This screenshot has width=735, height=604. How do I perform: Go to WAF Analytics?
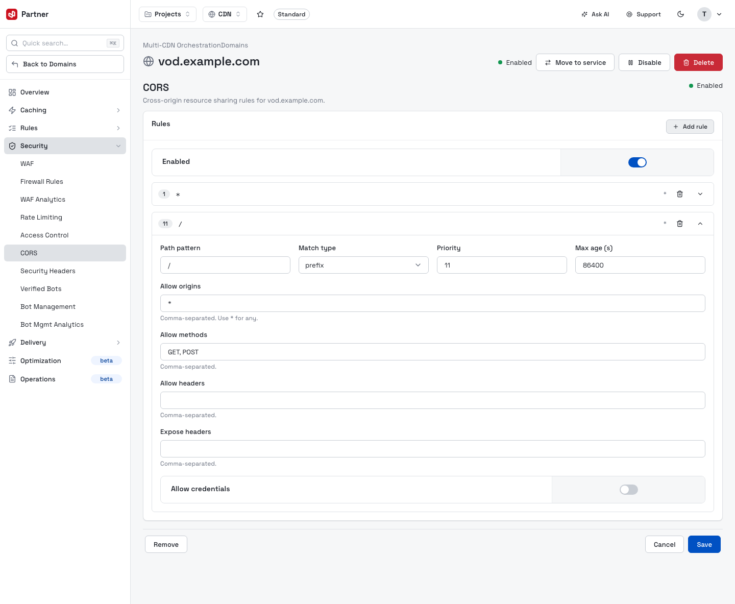(x=65, y=200)
